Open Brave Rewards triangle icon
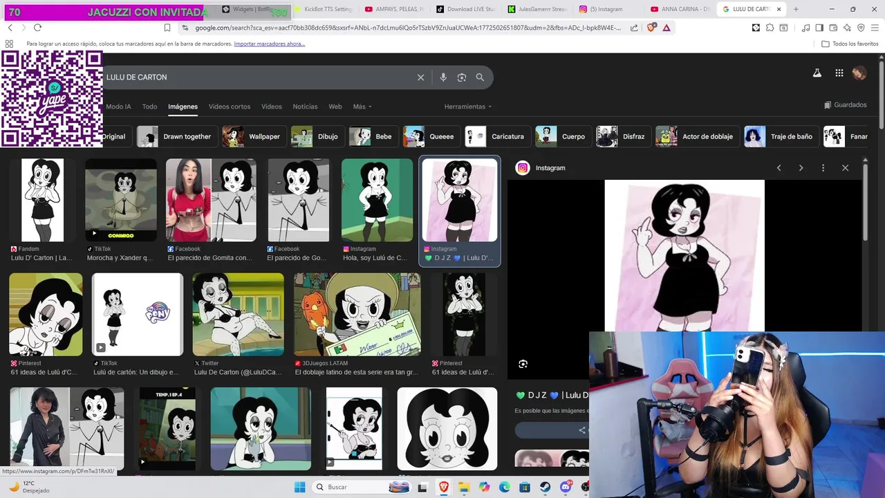The width and height of the screenshot is (885, 498). tap(666, 28)
